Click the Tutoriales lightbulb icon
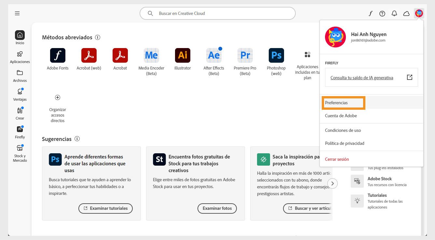This screenshot has width=435, height=240. [x=357, y=201]
